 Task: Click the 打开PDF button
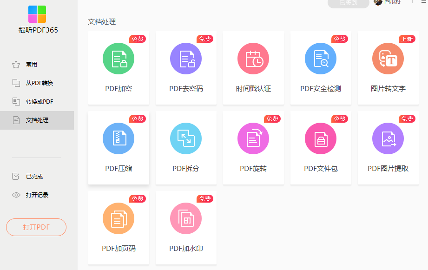pos(36,227)
